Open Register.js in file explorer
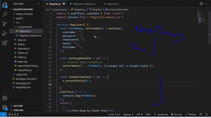Viewport: 211px width, 118px height. [26, 31]
